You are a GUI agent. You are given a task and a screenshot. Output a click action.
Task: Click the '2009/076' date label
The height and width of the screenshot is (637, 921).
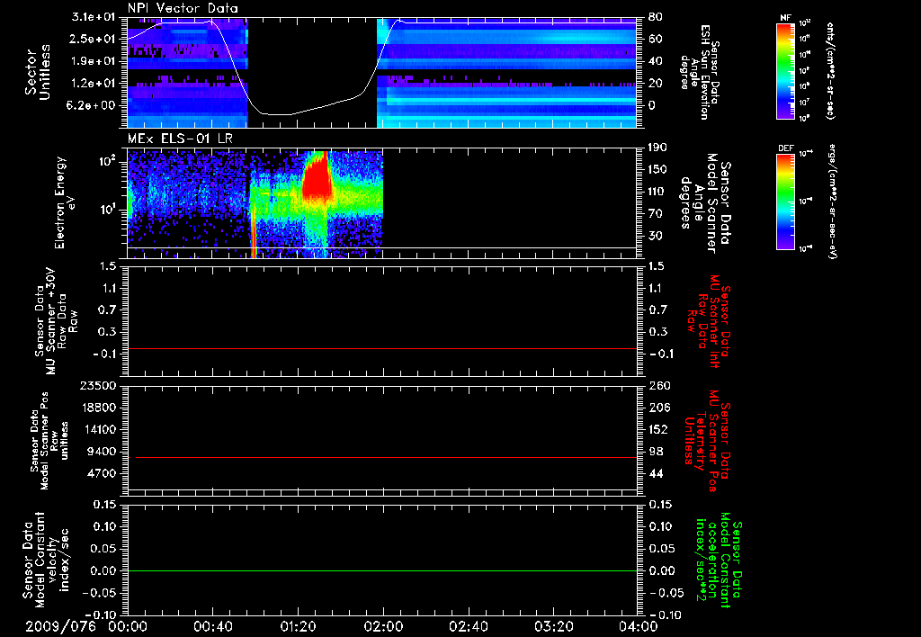point(60,626)
